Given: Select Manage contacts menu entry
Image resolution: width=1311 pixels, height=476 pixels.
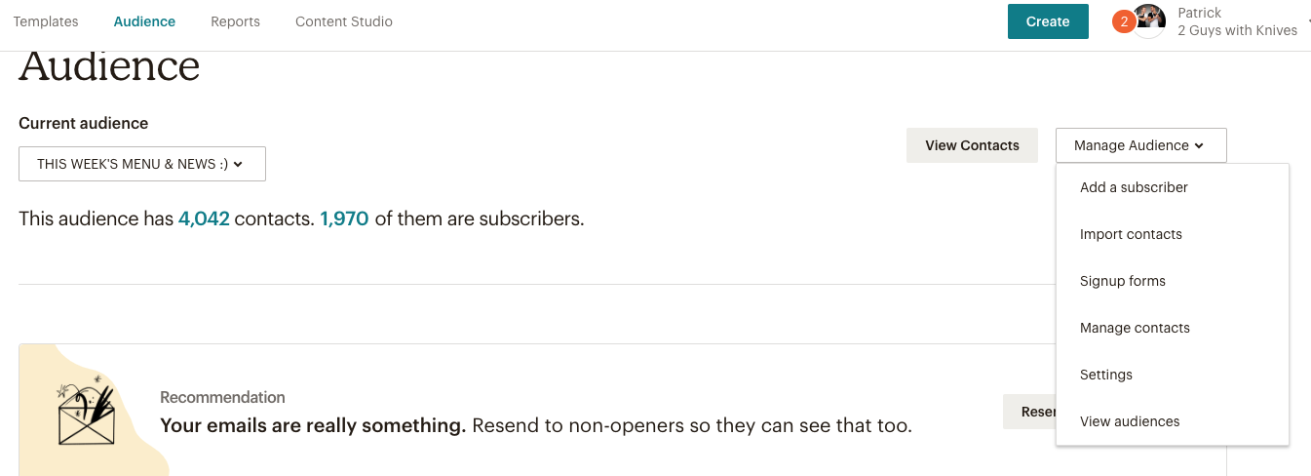Looking at the screenshot, I should [x=1135, y=328].
